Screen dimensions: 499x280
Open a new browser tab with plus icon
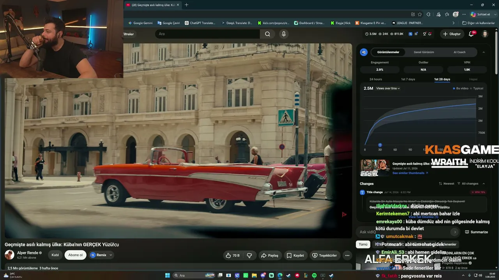pos(186,5)
